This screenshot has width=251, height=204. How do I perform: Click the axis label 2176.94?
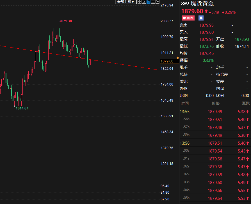click(x=167, y=5)
